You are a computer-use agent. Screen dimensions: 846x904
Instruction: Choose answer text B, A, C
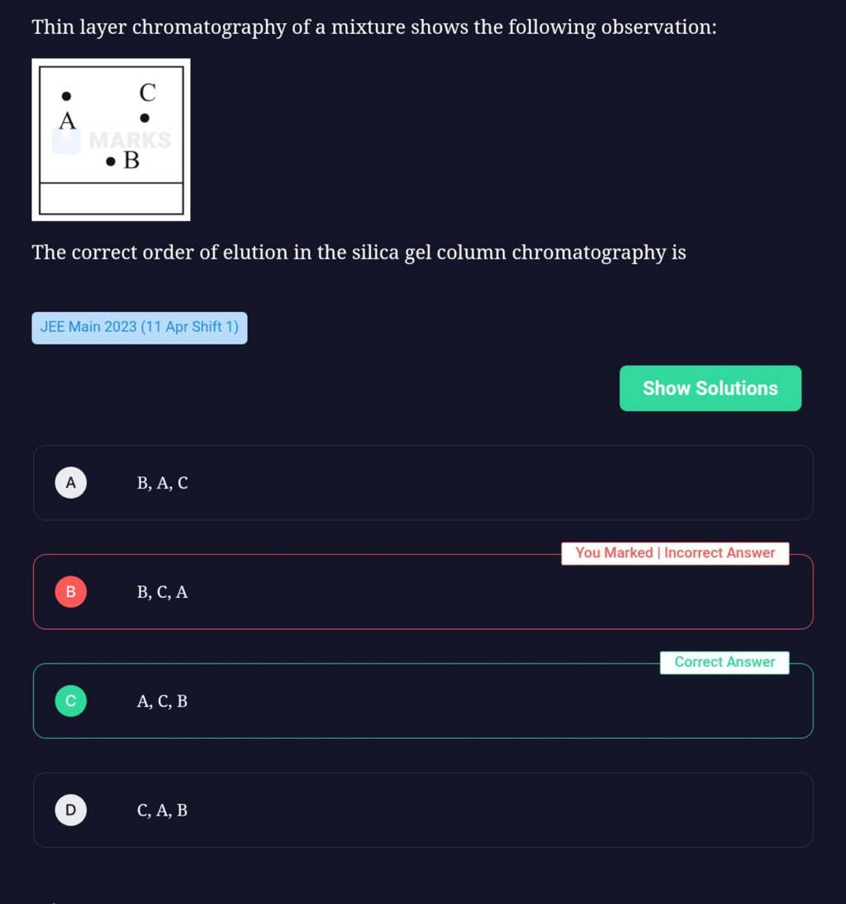coord(162,483)
